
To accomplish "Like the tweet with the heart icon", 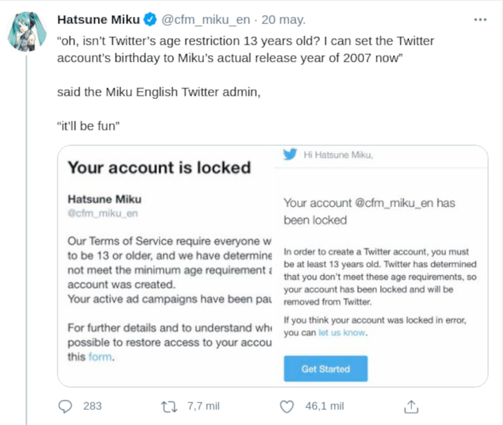I will point(287,406).
